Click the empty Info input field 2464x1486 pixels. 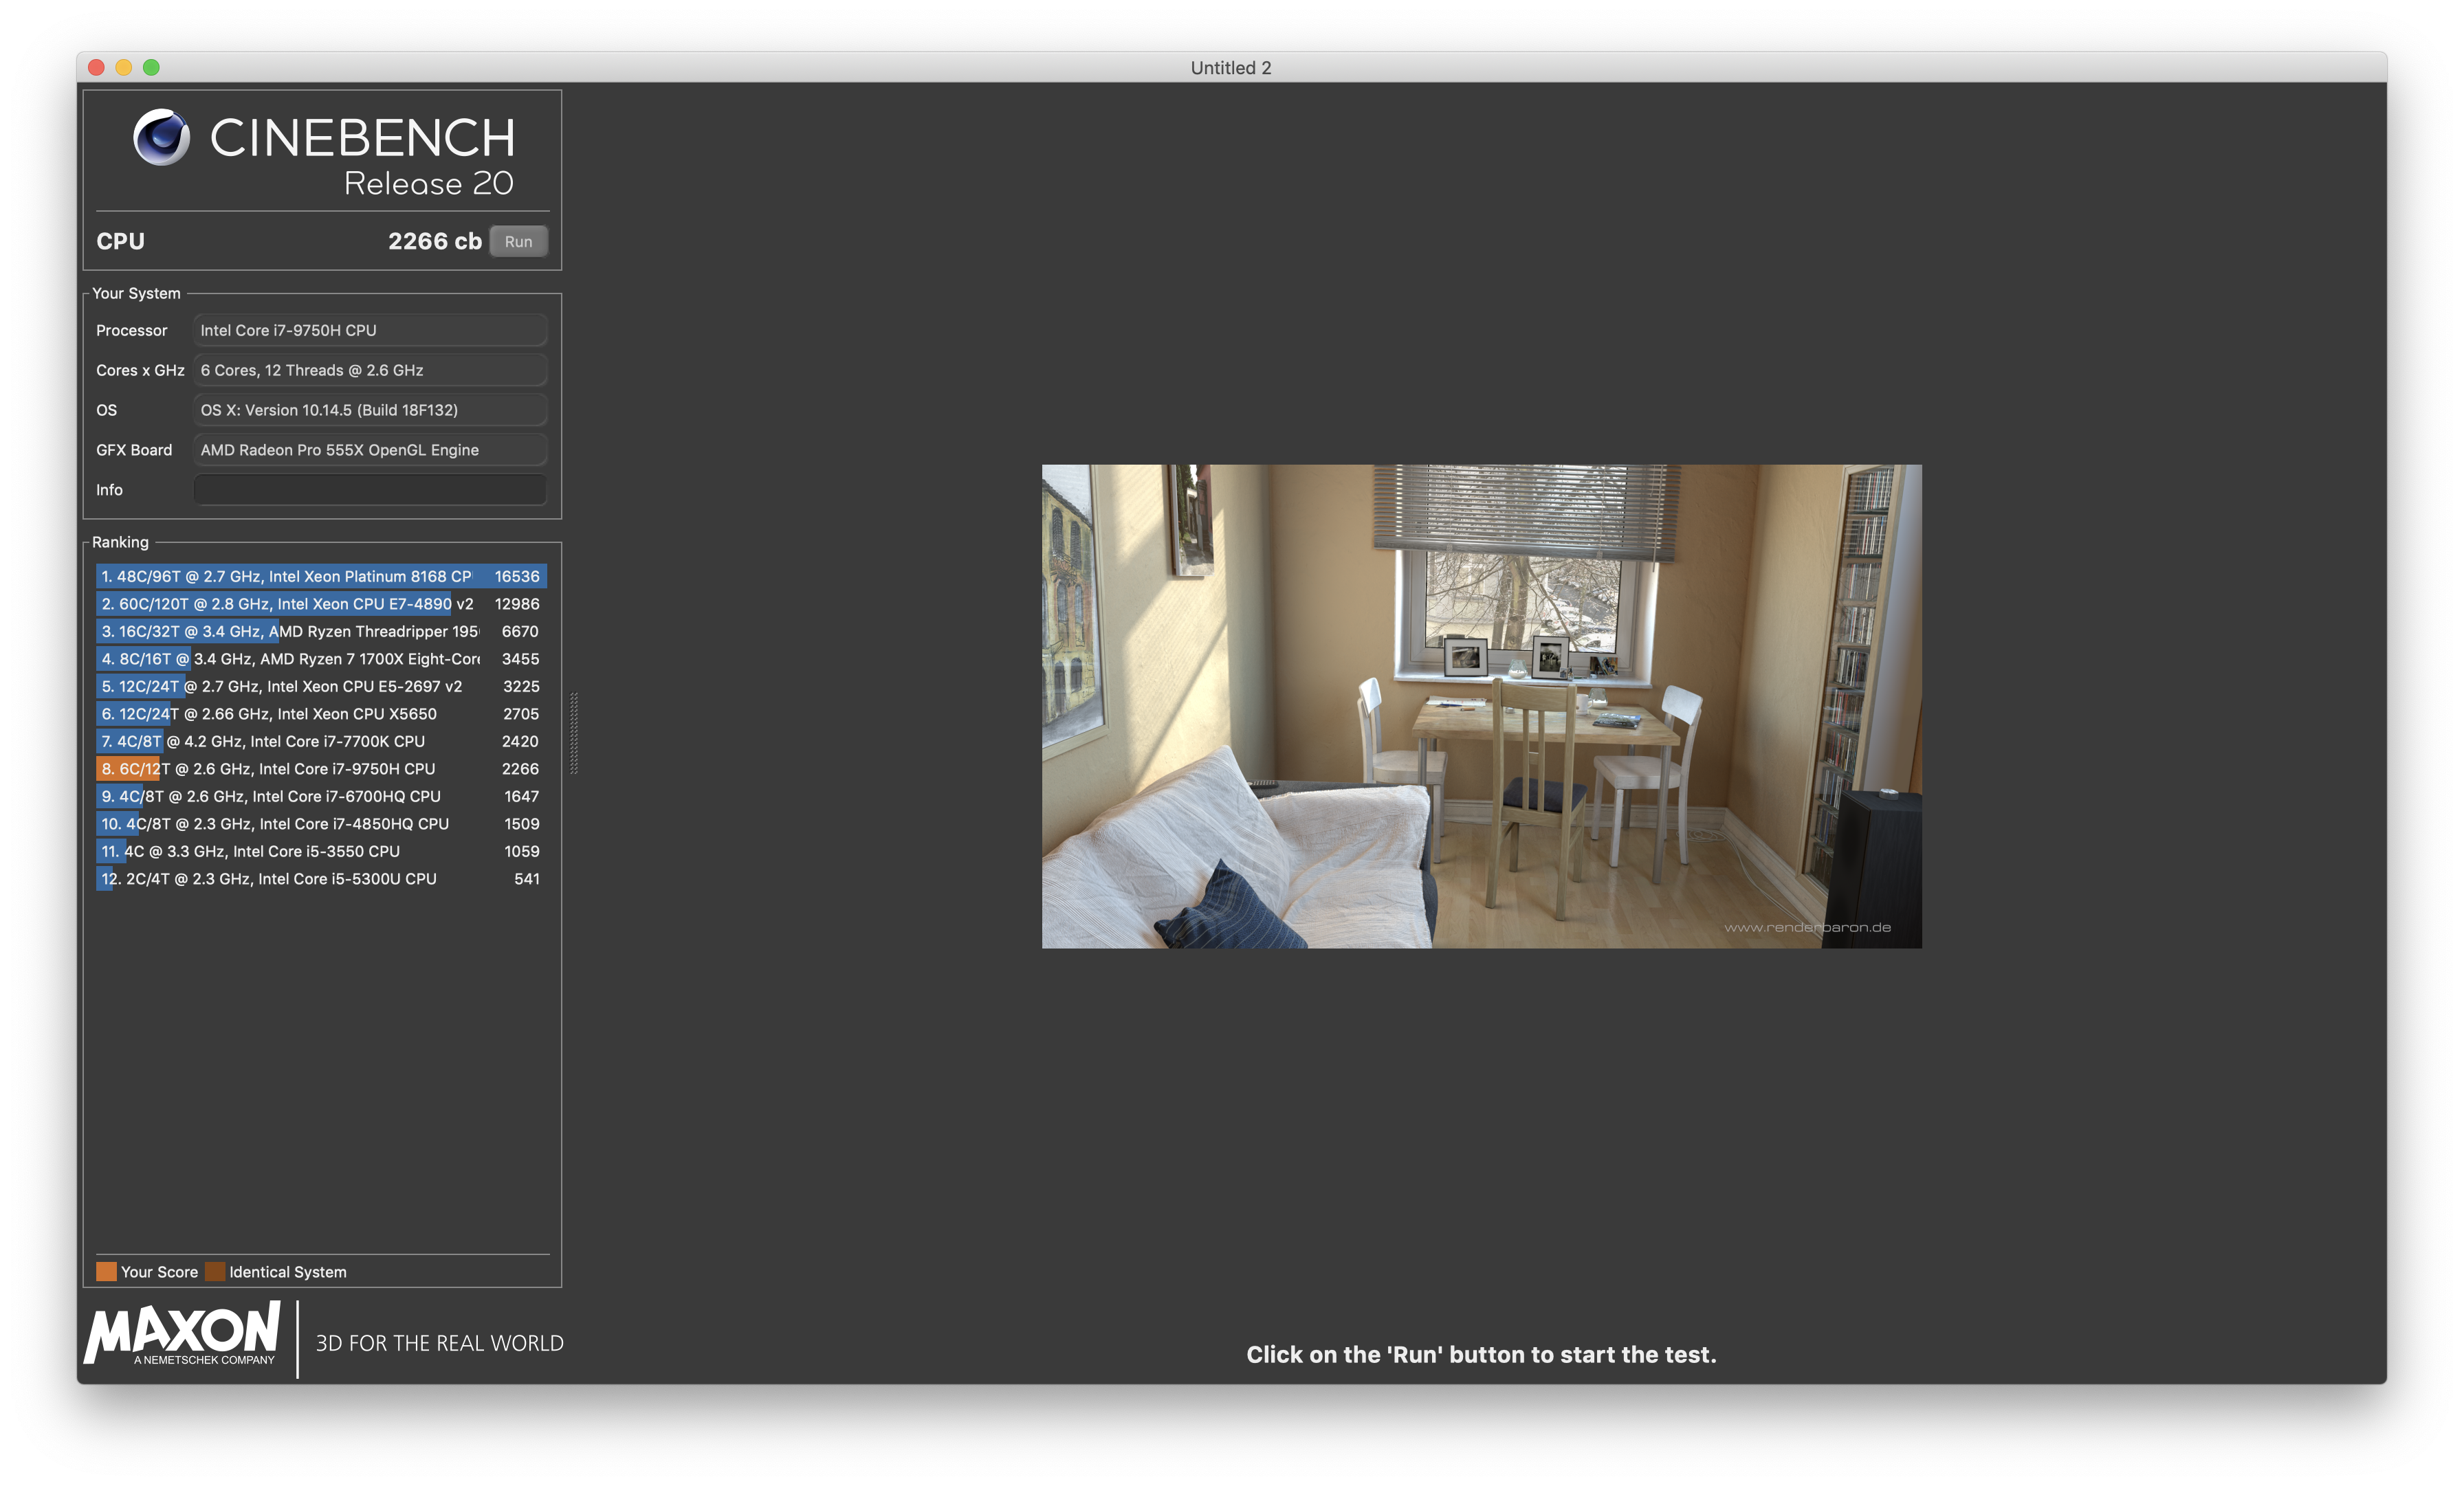pyautogui.click(x=370, y=490)
